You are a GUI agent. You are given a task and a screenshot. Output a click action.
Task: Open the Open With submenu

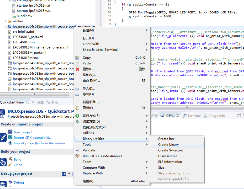(x=115, y=44)
